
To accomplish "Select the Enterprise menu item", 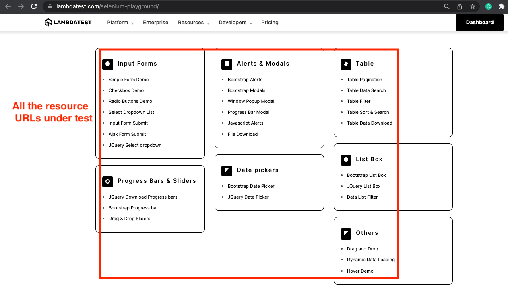I will pyautogui.click(x=155, y=23).
